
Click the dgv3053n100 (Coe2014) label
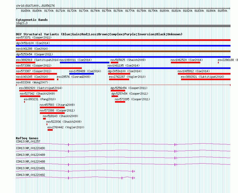click(x=125, y=71)
